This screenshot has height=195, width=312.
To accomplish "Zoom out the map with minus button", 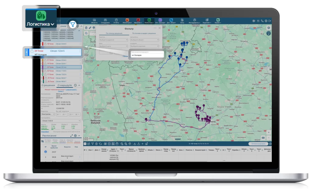I will coord(269,138).
